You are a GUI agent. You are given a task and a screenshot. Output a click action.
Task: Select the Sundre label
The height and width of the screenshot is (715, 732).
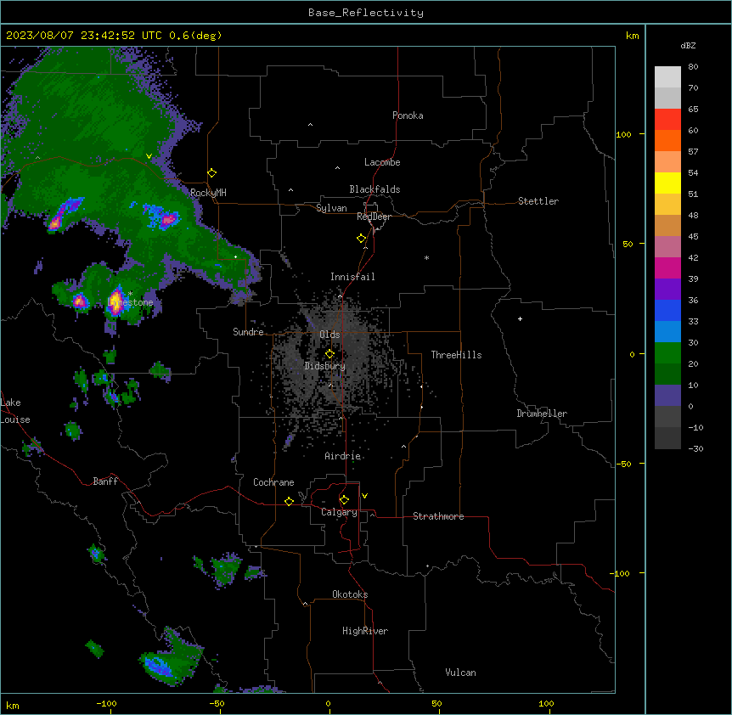pyautogui.click(x=248, y=332)
